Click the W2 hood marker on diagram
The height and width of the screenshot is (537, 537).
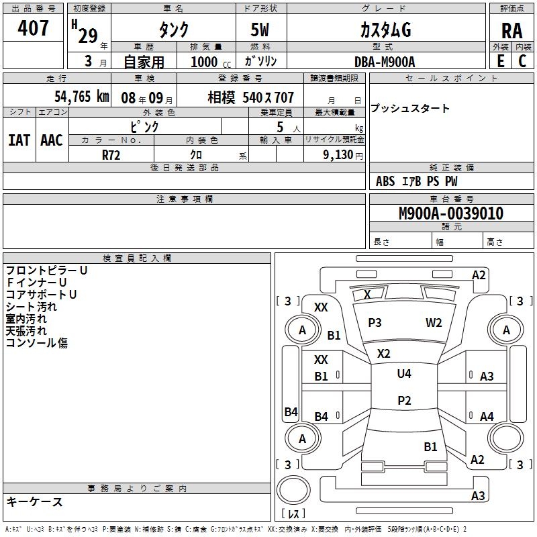point(434,322)
